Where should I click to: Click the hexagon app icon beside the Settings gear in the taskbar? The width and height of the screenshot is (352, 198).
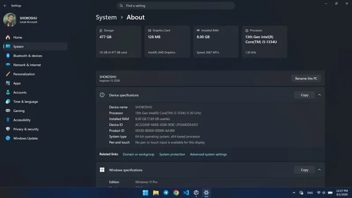click(196, 193)
